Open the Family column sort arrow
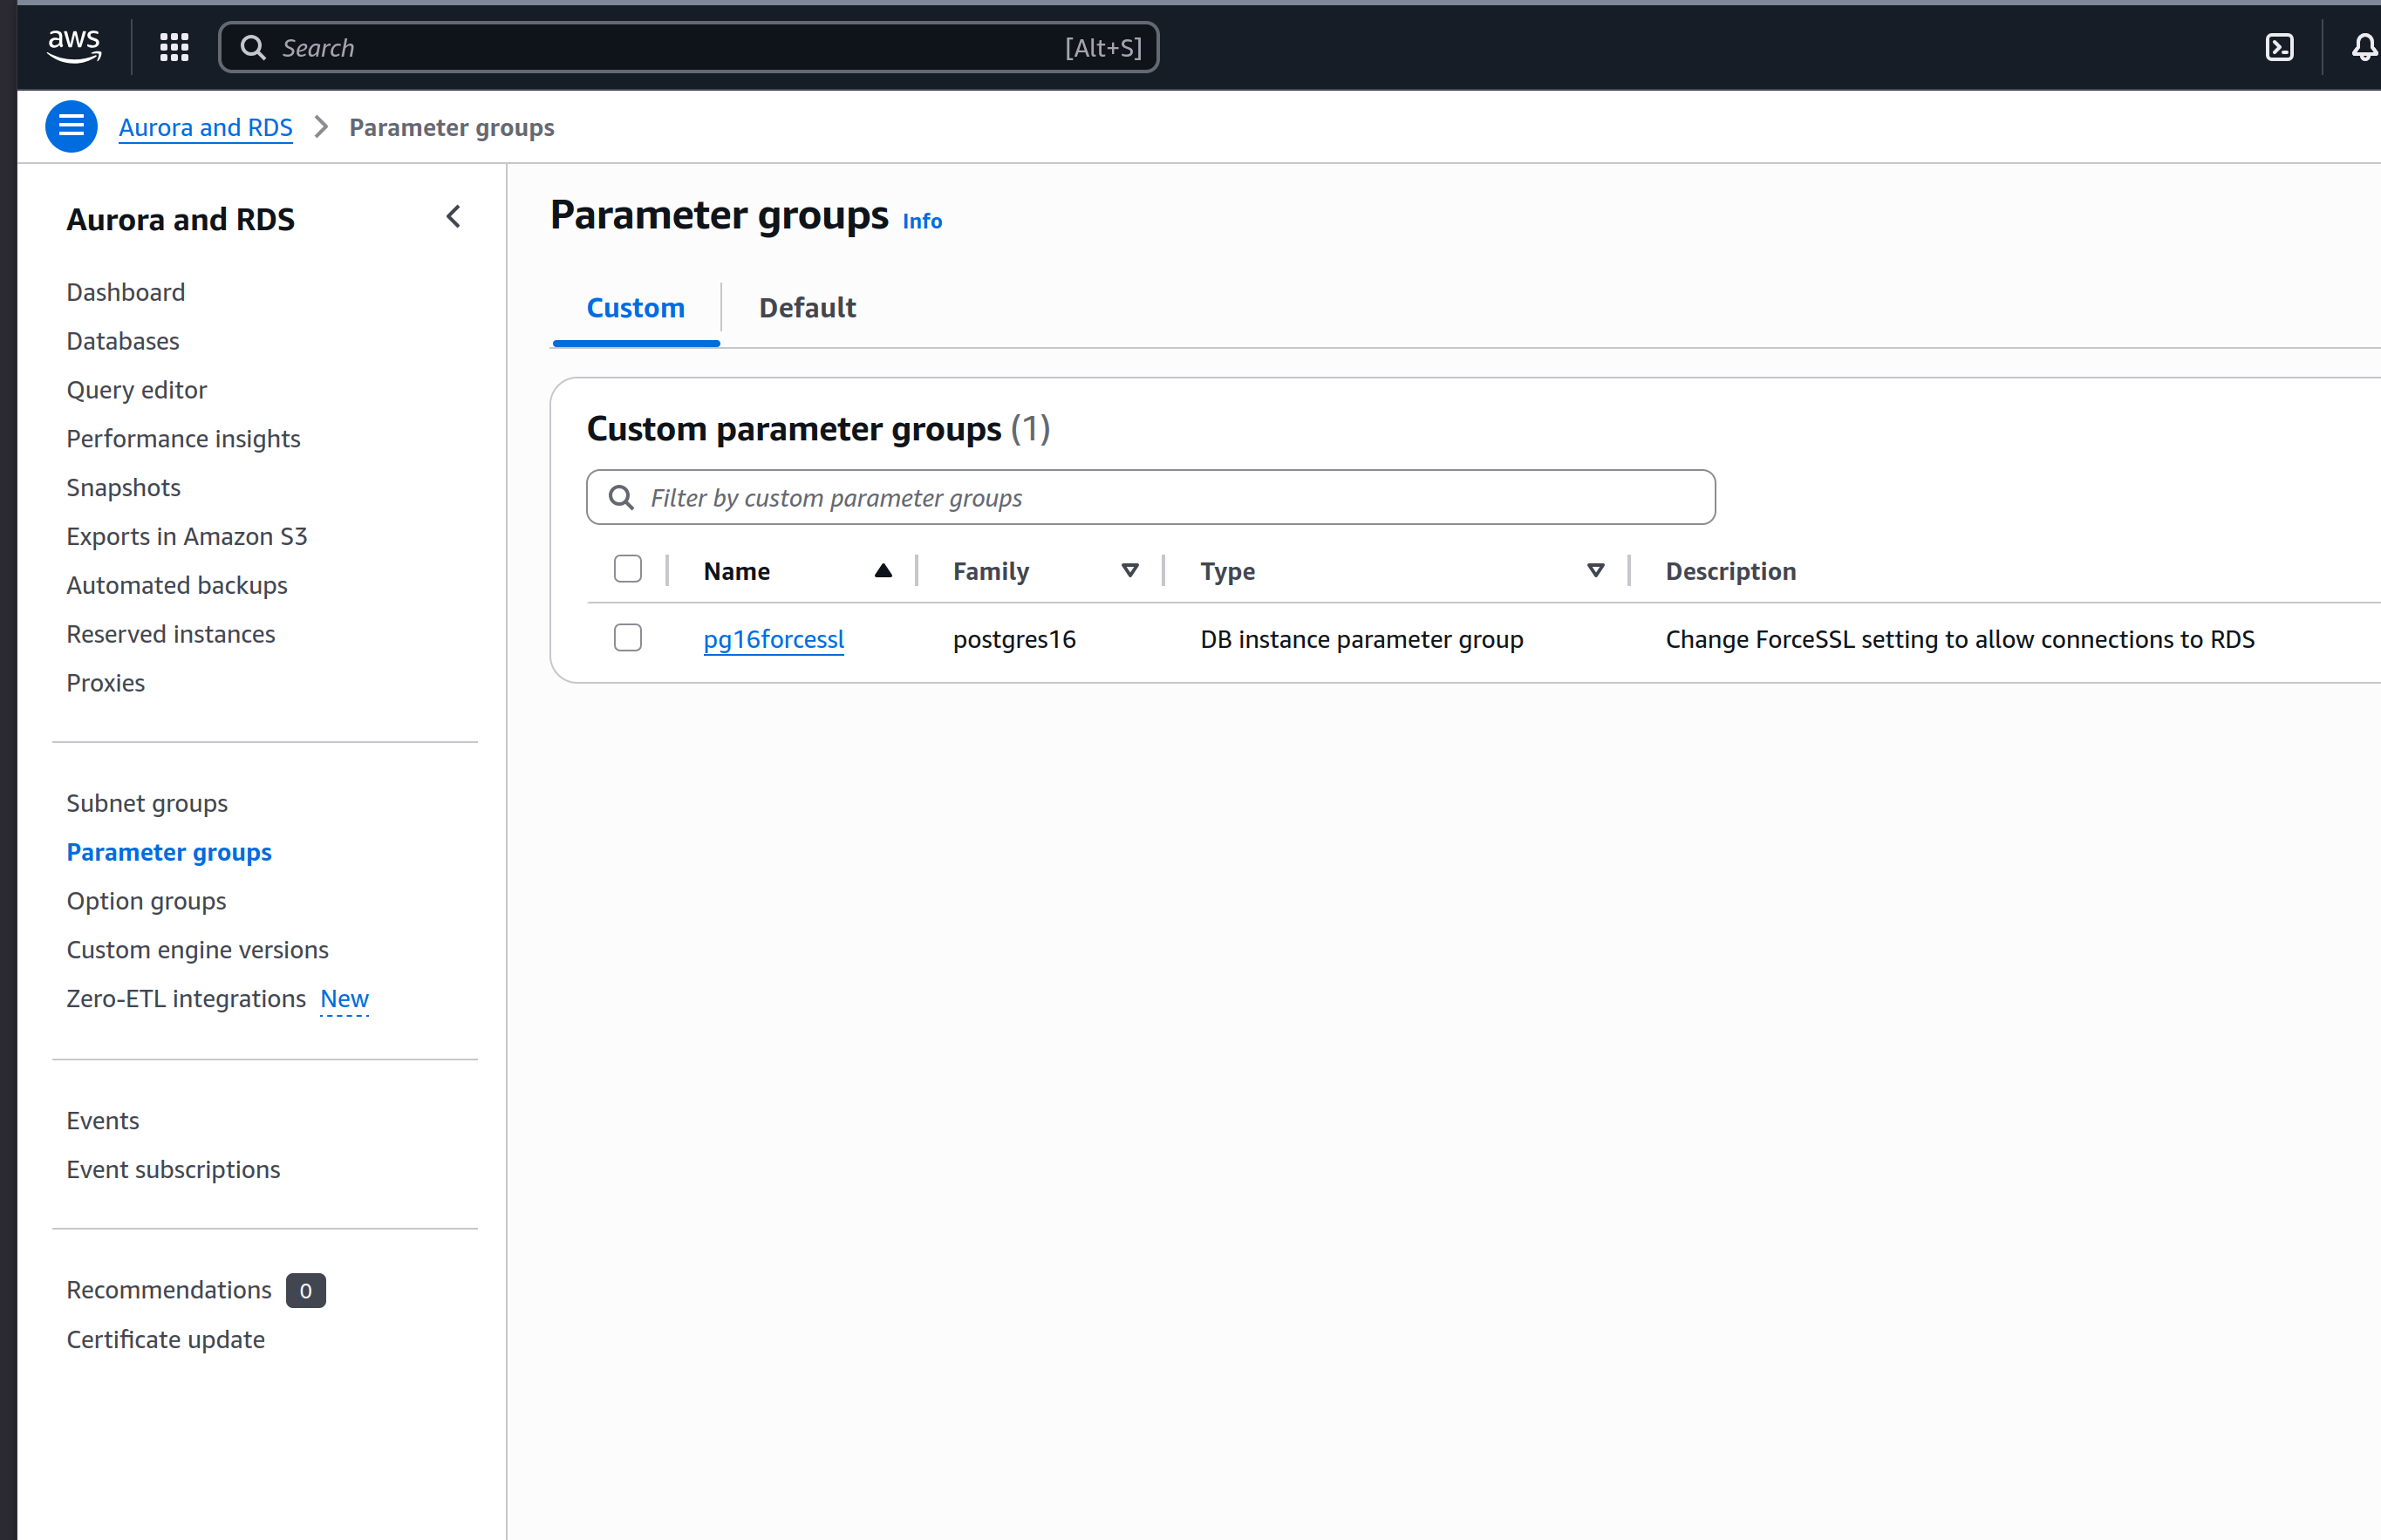 (1130, 571)
